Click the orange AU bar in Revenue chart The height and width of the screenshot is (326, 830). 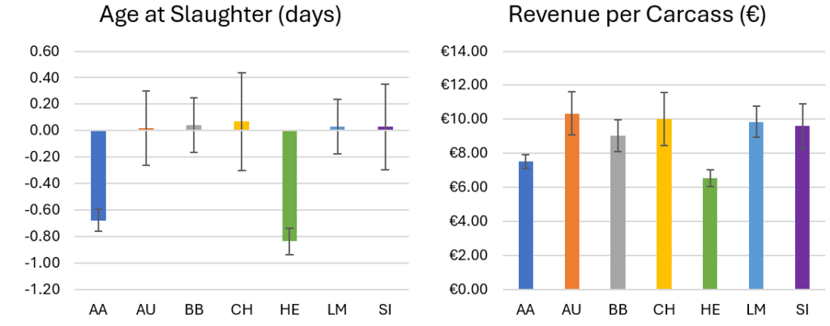(572, 202)
